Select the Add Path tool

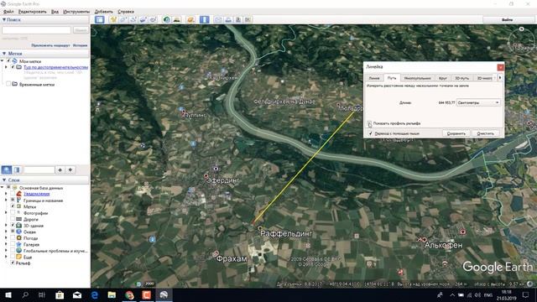click(133, 19)
